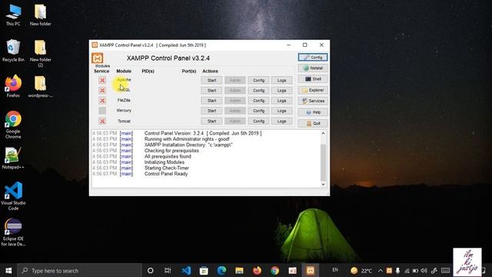
Task: Show hidden system tray icons
Action: coord(381,270)
